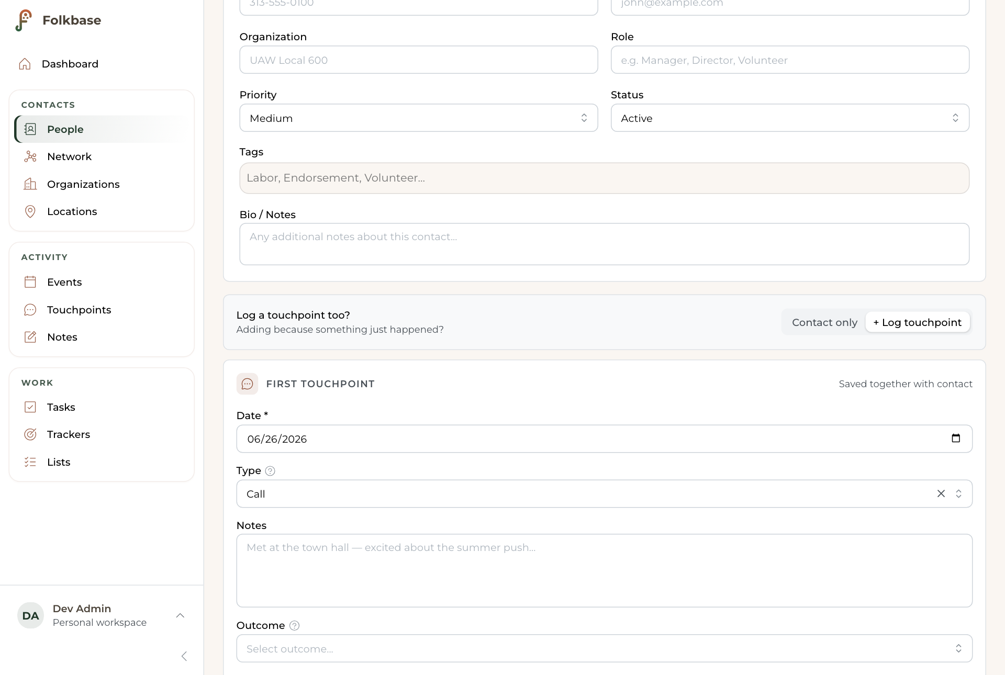Screen dimensions: 1005x675
Task: Click the email input field
Action: pos(790,6)
